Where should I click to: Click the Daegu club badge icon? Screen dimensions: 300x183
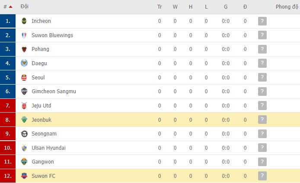click(24, 63)
